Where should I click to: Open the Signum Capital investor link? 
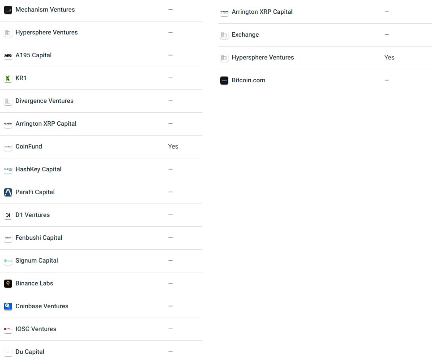tap(37, 260)
